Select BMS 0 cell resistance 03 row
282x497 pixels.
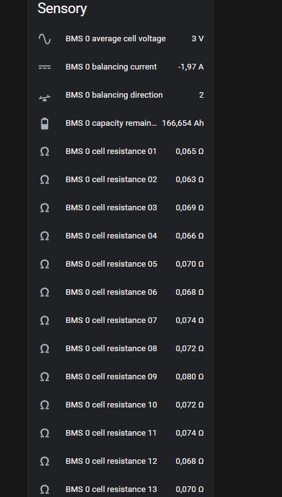(x=120, y=208)
